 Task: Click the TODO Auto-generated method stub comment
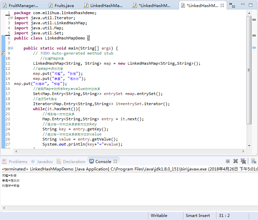pos(73,53)
